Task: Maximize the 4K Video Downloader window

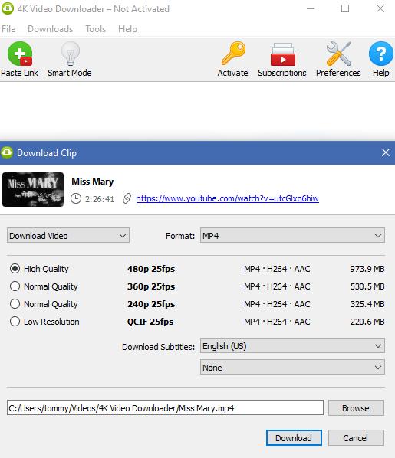Action: click(345, 8)
